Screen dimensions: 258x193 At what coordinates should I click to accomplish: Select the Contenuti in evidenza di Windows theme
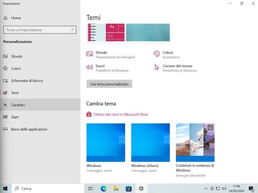[x=195, y=142]
